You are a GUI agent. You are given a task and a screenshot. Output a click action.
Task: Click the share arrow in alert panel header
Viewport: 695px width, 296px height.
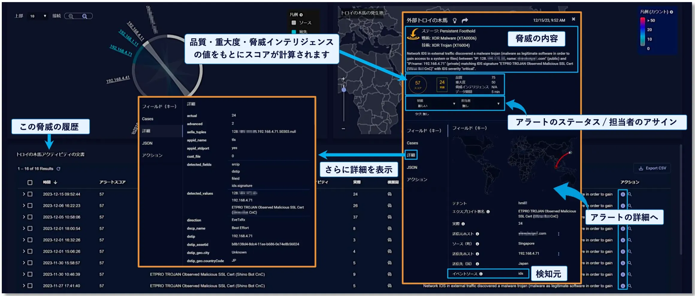point(465,20)
